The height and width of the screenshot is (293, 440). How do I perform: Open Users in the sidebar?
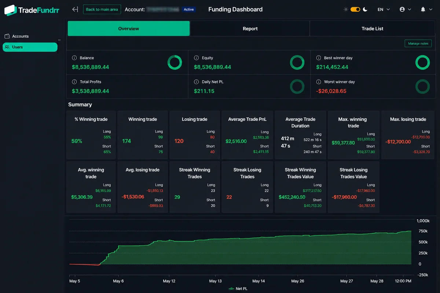(x=30, y=47)
